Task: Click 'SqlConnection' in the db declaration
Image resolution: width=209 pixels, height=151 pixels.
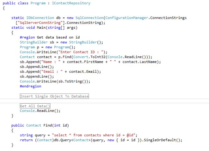Action: coord(89,18)
